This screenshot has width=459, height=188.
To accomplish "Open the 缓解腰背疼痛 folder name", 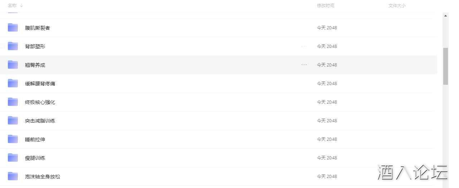I will pos(40,84).
